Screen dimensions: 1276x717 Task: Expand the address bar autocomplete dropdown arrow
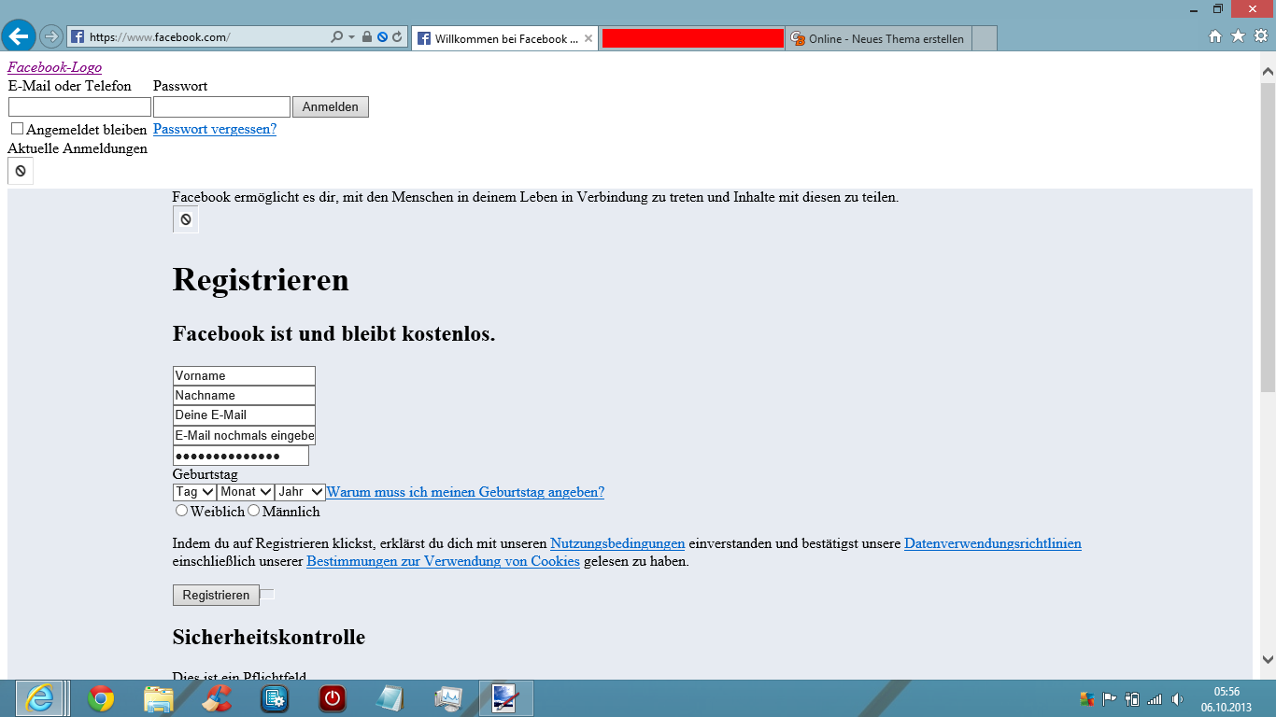pyautogui.click(x=352, y=37)
